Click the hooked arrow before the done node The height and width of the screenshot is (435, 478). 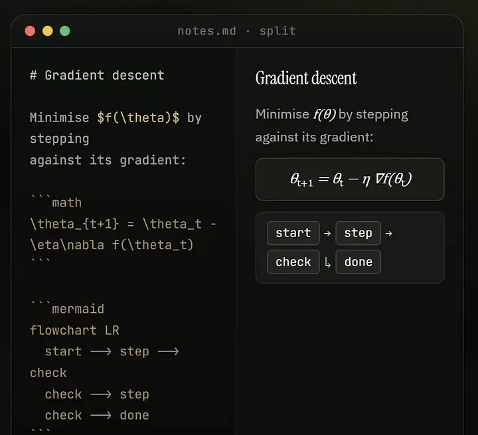[327, 262]
